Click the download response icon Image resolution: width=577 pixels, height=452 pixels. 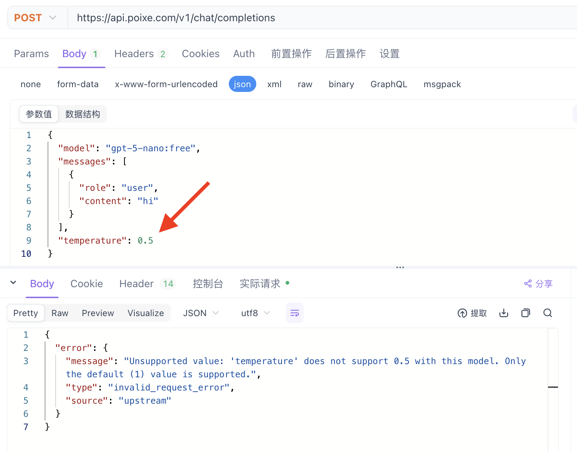coord(504,313)
